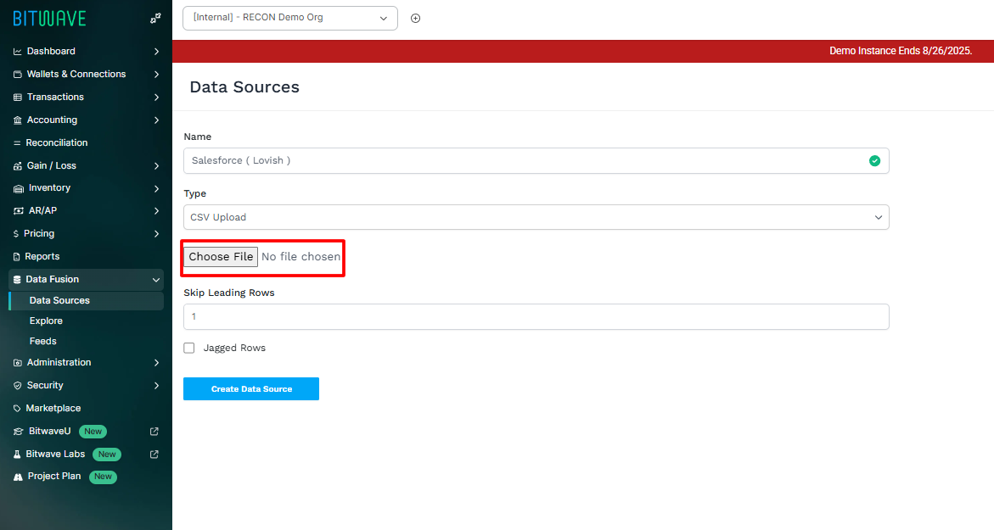
Task: Expand the Gain / Loss chevron
Action: 156,166
